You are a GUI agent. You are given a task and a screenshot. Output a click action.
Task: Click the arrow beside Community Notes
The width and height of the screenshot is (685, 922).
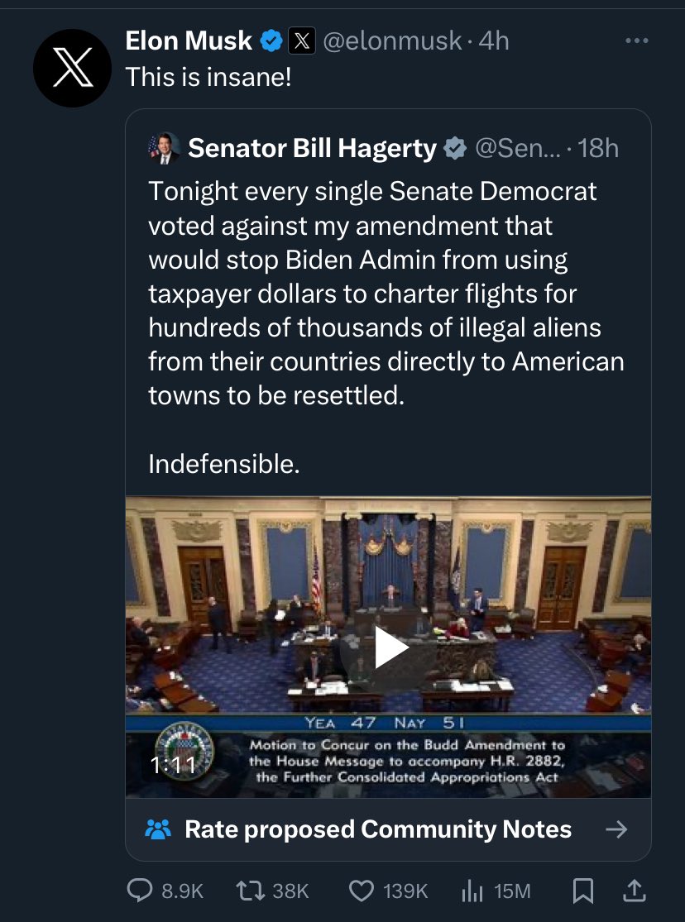tap(616, 829)
